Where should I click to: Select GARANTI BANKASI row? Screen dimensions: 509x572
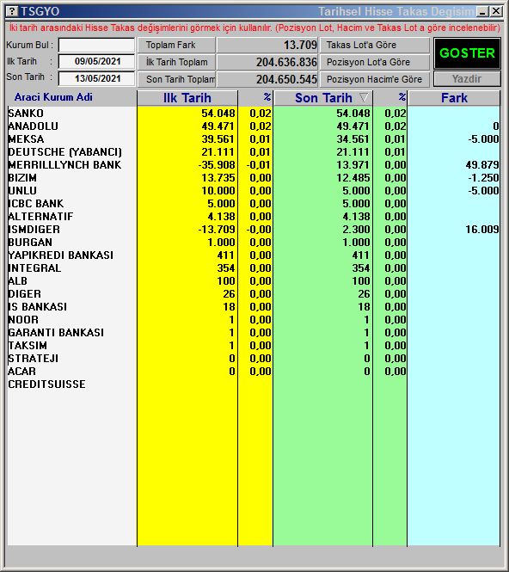pyautogui.click(x=254, y=332)
